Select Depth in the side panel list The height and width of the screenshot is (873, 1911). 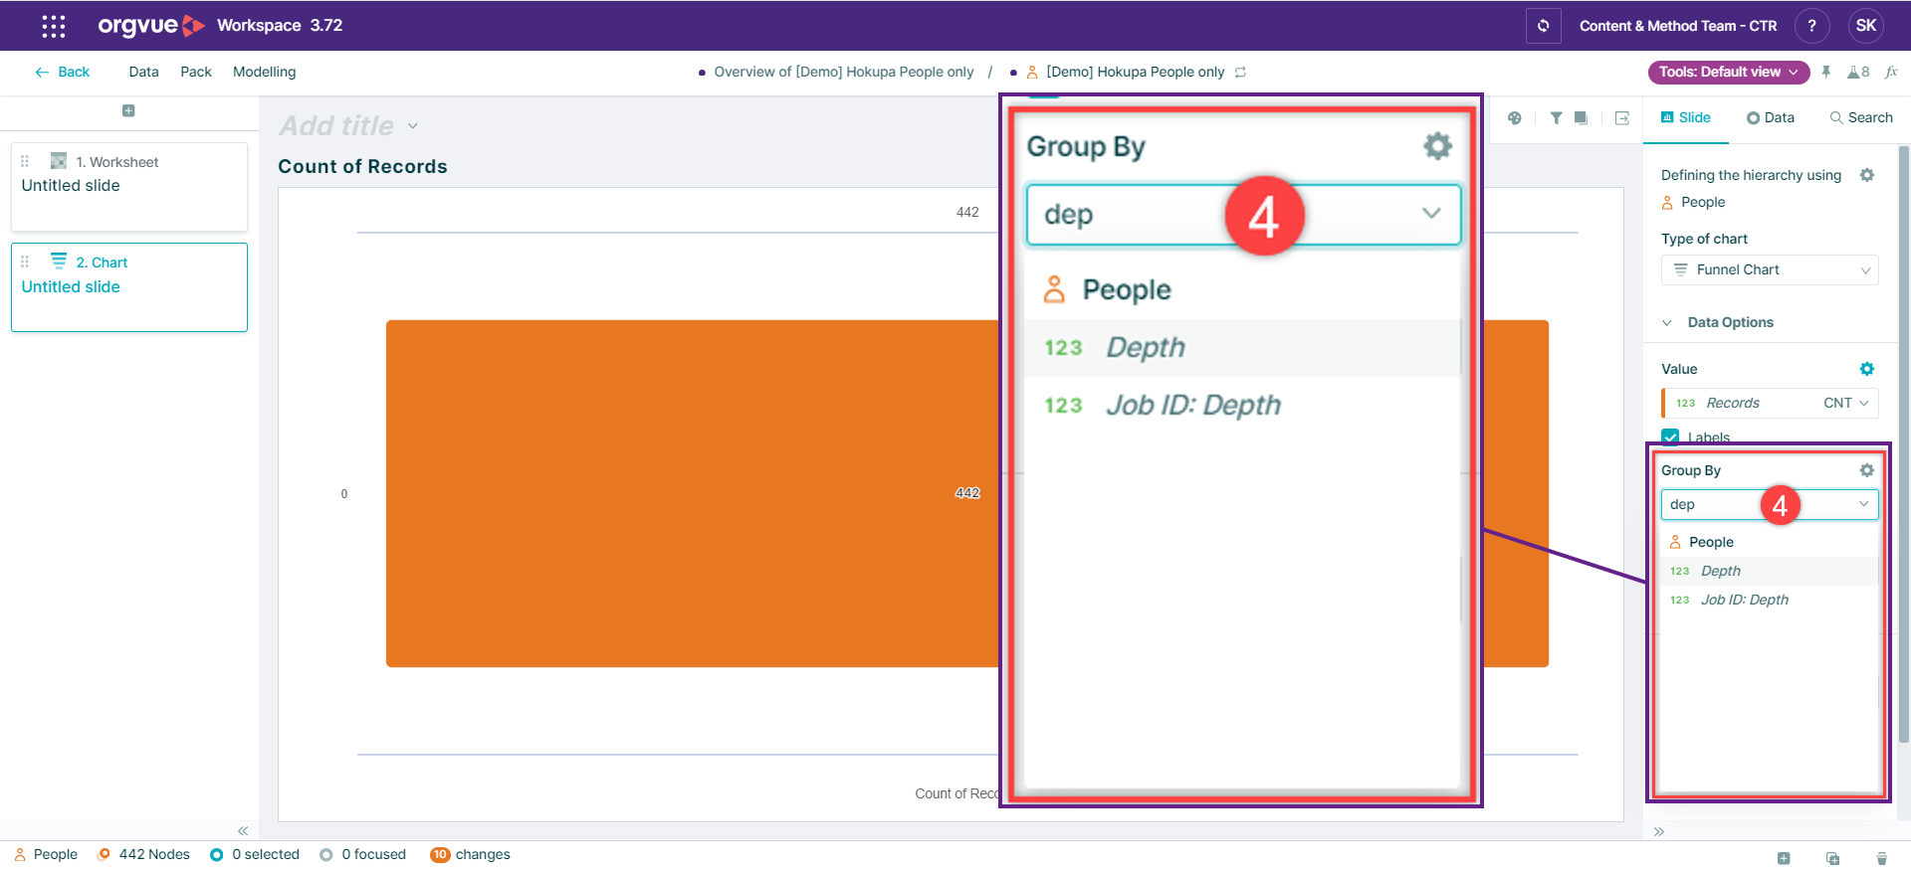coord(1770,571)
